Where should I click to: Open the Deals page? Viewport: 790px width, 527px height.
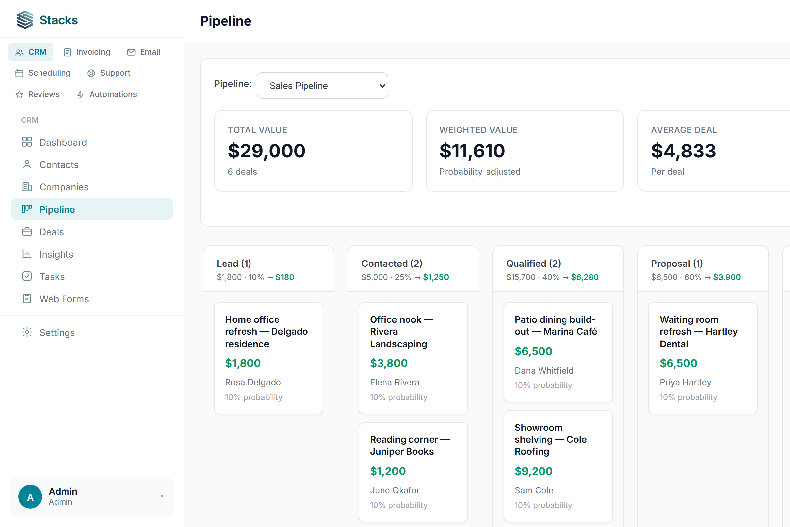click(x=92, y=232)
